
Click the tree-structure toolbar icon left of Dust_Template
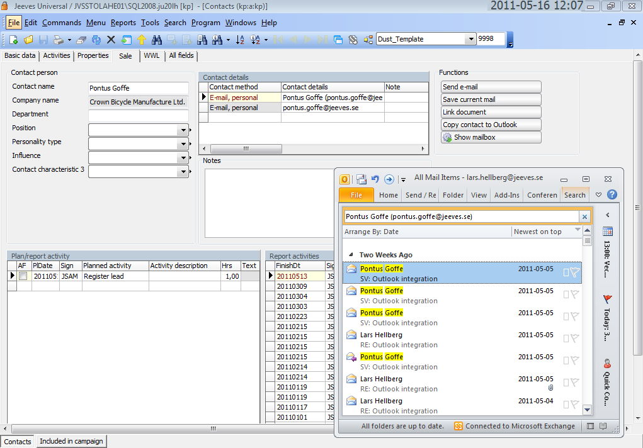tap(368, 40)
